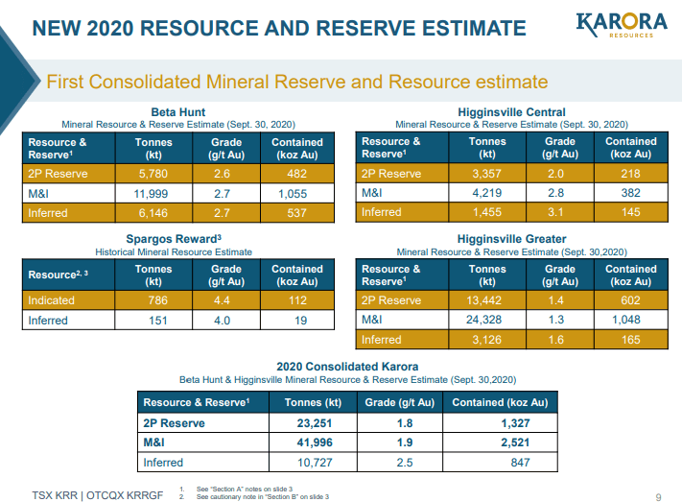The height and width of the screenshot is (502, 682).
Task: Click Higginsville Central tonnes 4,219
Action: (487, 193)
